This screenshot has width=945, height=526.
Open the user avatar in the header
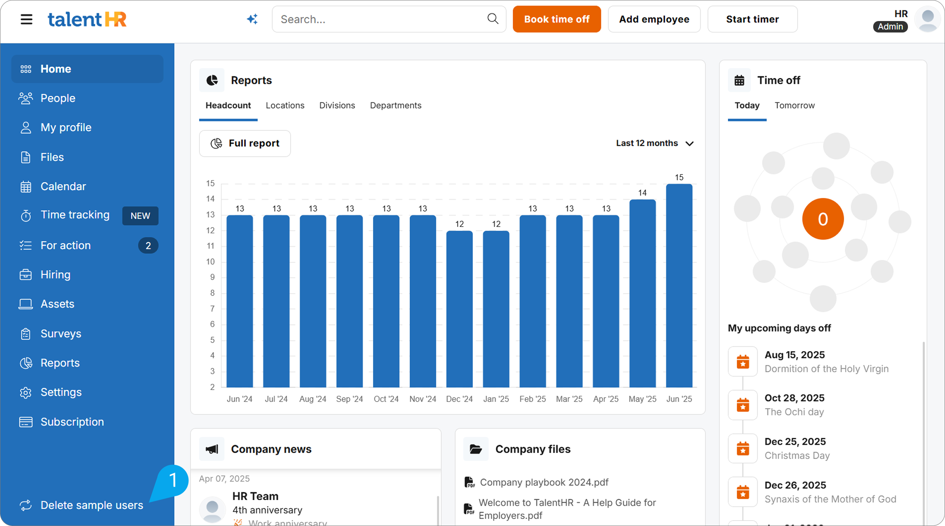tap(927, 20)
